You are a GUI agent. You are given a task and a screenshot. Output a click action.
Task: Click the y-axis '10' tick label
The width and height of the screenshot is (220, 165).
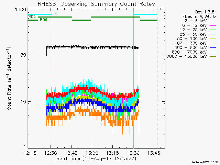point(23,102)
